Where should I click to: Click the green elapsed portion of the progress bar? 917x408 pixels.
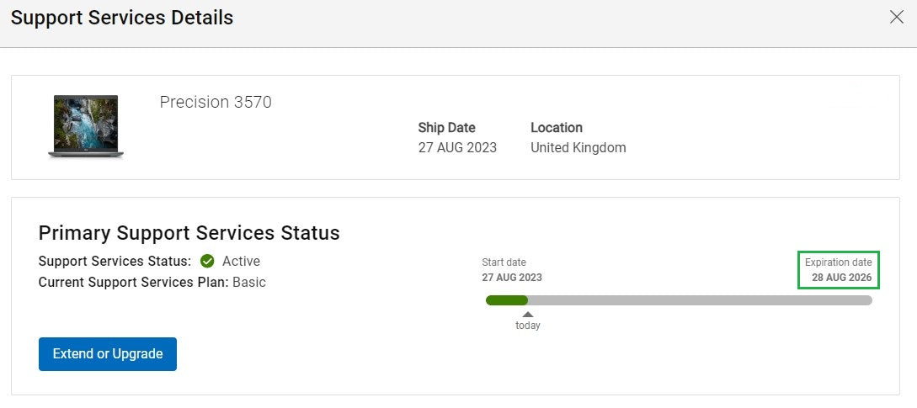(x=507, y=300)
